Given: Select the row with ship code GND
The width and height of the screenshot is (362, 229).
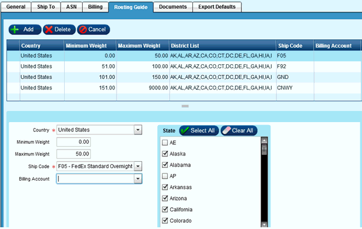Looking at the screenshot, I should (x=184, y=77).
